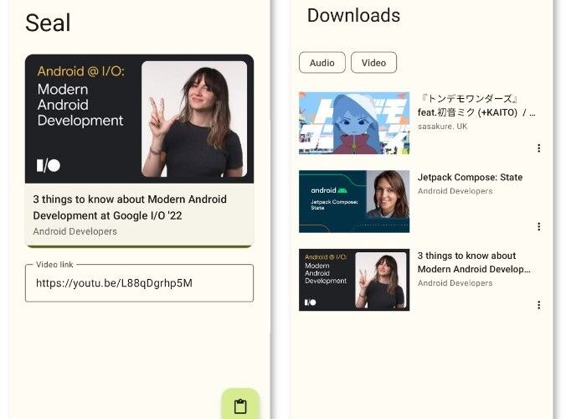Screen dimensions: 566x419
Task: Click the 'Seal' app title
Action: pyautogui.click(x=48, y=23)
